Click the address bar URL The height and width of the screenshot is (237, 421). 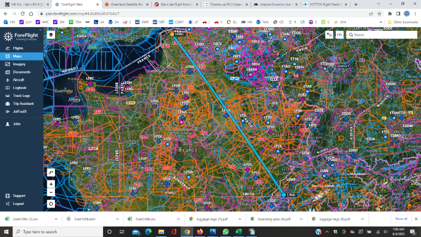pyautogui.click(x=83, y=14)
